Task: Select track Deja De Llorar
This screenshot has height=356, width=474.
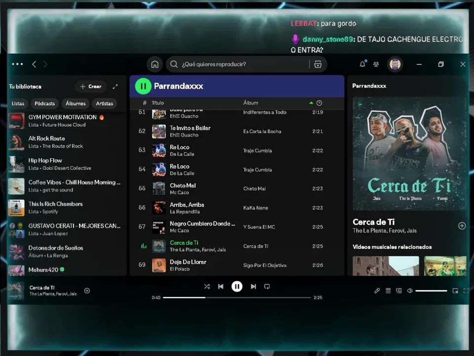Action: [x=237, y=265]
